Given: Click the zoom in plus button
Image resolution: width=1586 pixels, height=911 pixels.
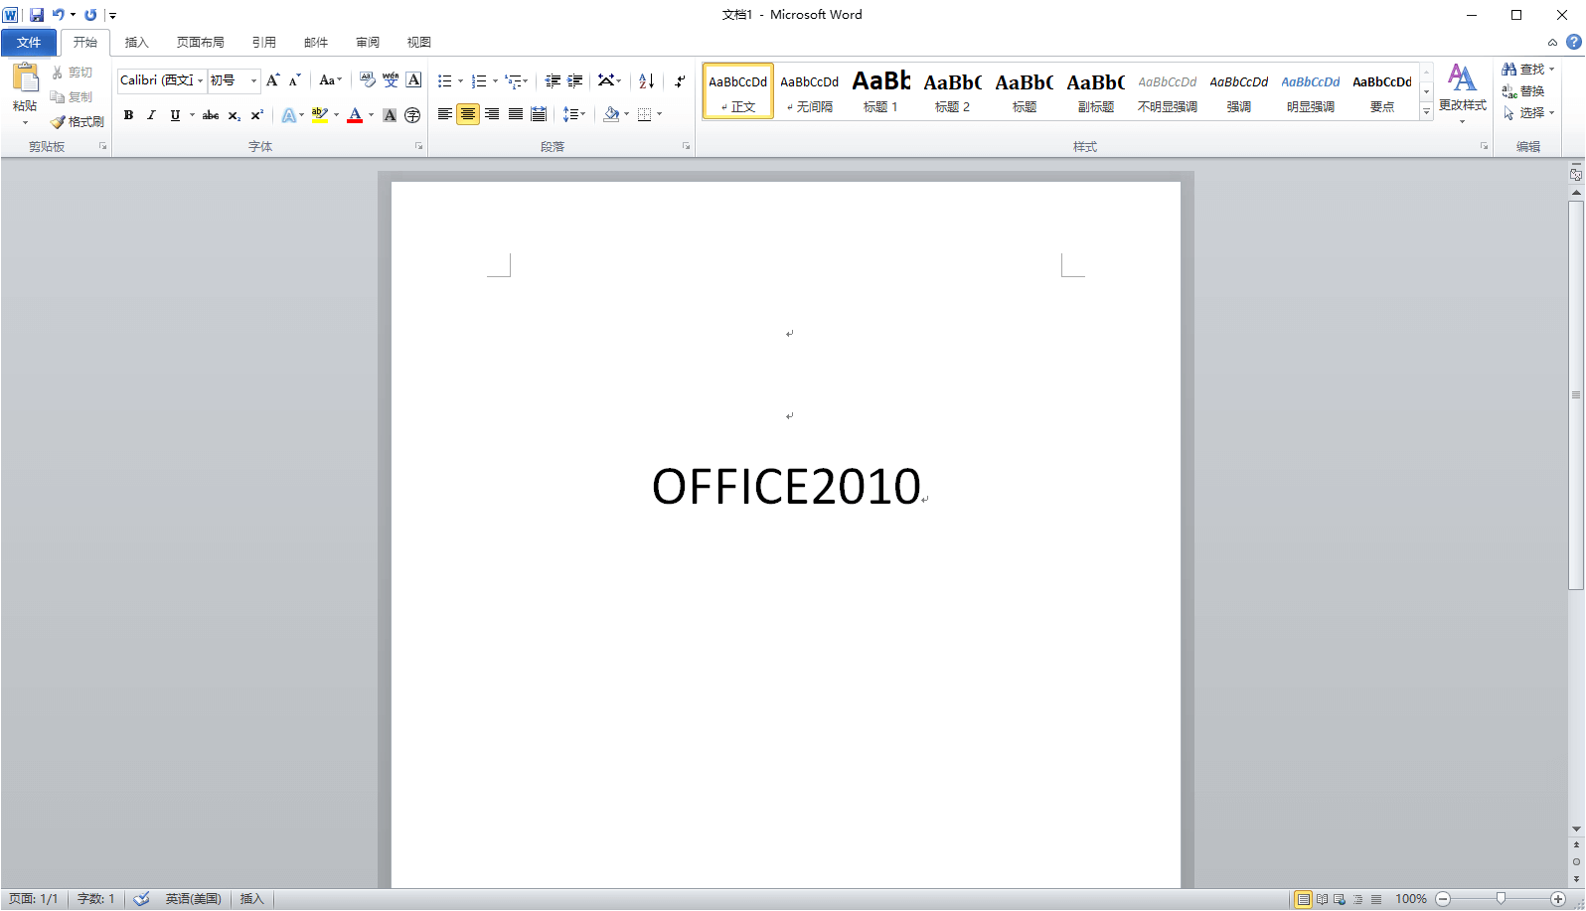Looking at the screenshot, I should tap(1558, 899).
